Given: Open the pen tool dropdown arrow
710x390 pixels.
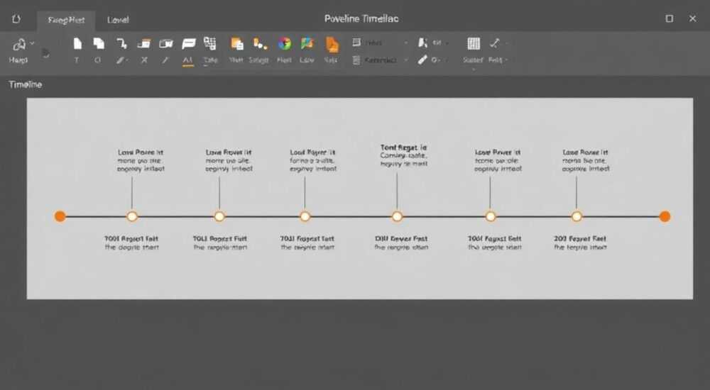Looking at the screenshot, I should 127,60.
